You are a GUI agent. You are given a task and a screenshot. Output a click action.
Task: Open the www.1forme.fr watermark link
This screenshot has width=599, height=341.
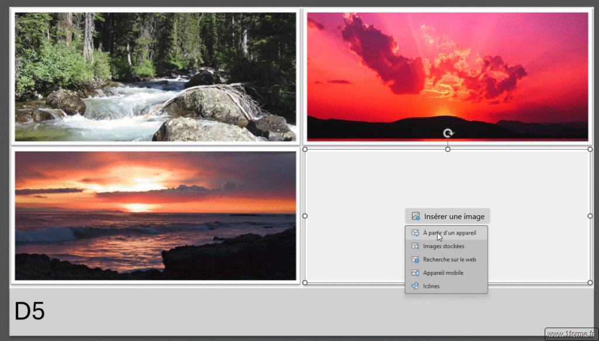[x=570, y=333]
